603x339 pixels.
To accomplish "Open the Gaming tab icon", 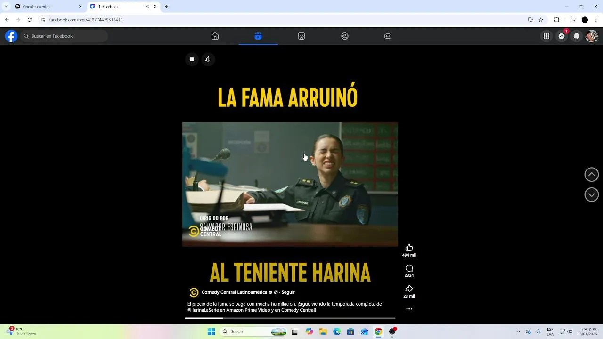I will pyautogui.click(x=388, y=36).
